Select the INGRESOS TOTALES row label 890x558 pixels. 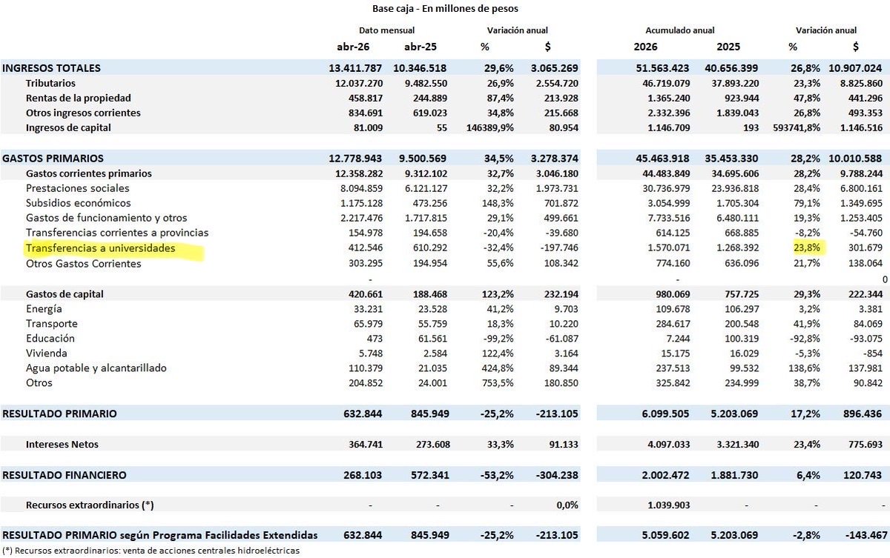tap(51, 68)
